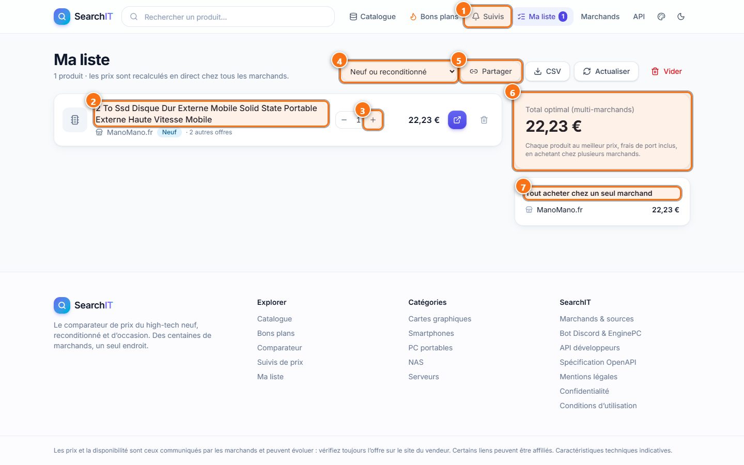Image resolution: width=744 pixels, height=465 pixels.
Task: Open footer Suivis de prix link
Action: [280, 362]
